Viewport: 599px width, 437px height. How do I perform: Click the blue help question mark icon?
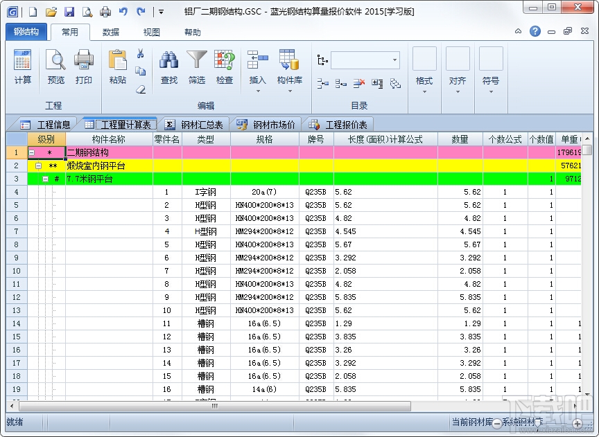[x=535, y=31]
